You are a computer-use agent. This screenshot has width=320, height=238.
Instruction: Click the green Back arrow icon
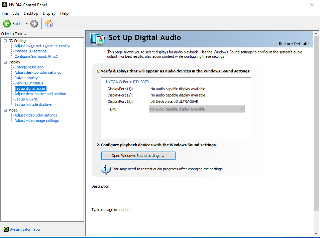[x=7, y=24]
